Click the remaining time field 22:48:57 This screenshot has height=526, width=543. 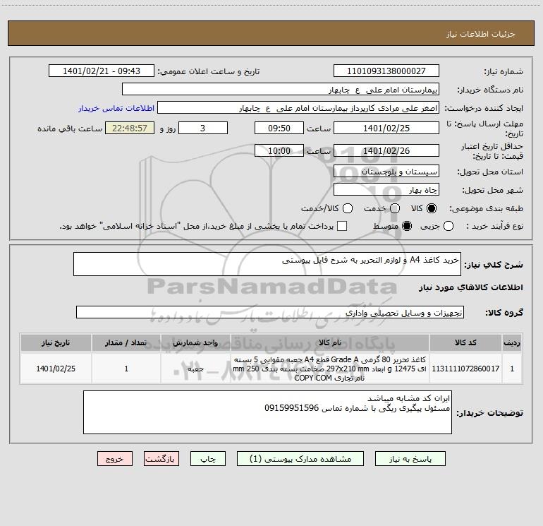[x=130, y=128]
